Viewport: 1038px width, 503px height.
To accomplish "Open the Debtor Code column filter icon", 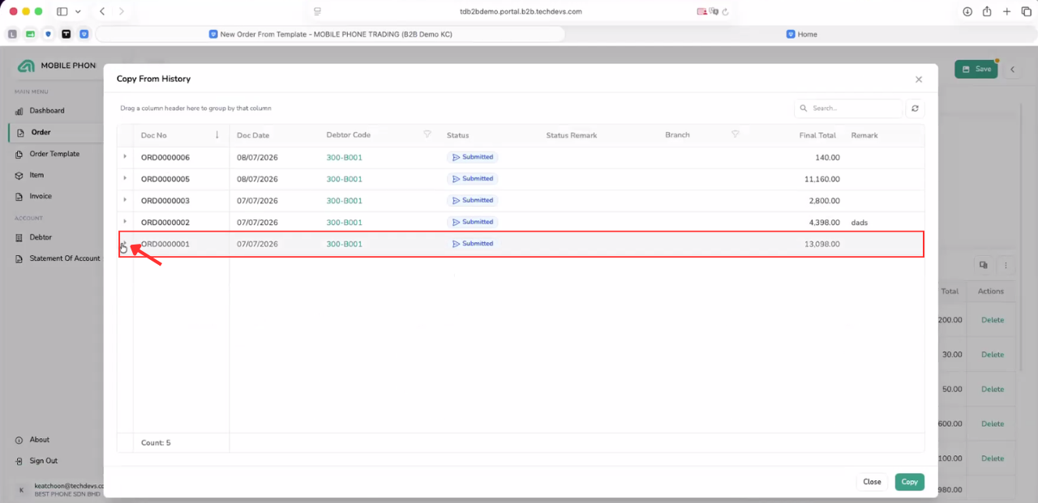I will click(427, 134).
